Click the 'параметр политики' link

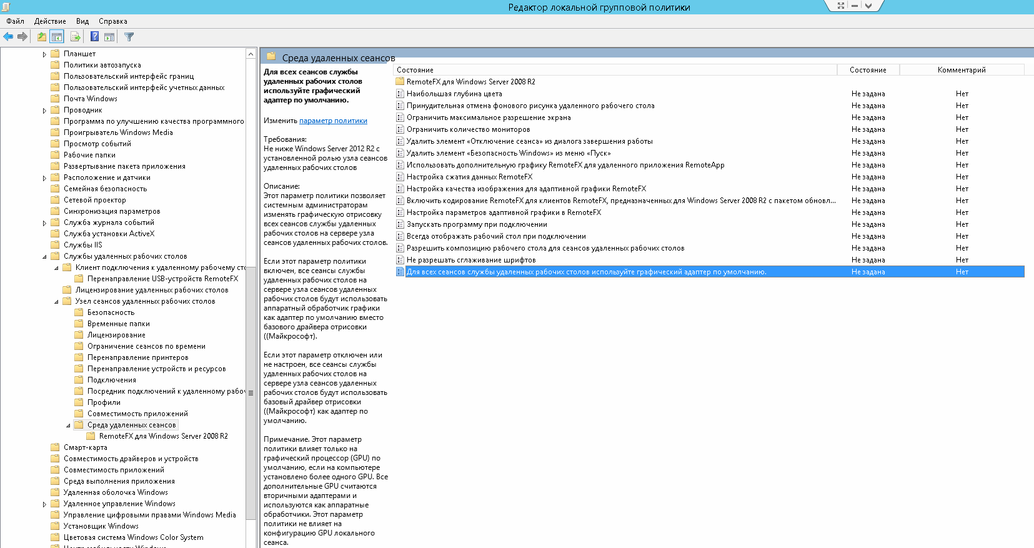pyautogui.click(x=333, y=121)
